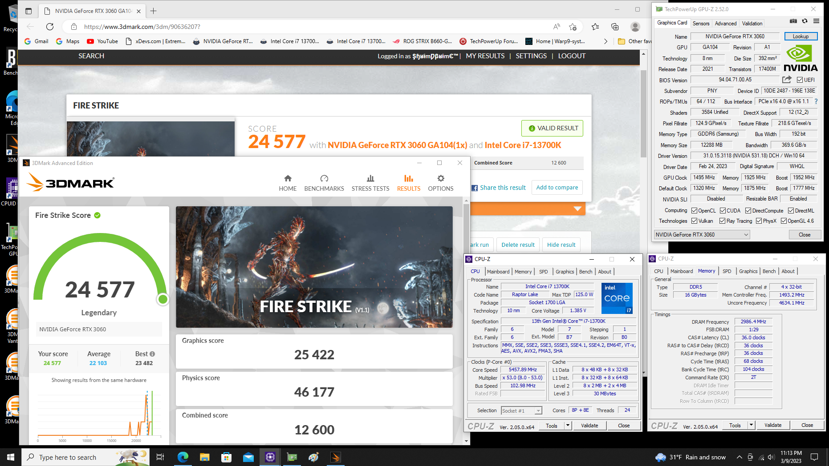Open Edge from taskbar
Screen dimensions: 829x466
[183, 457]
